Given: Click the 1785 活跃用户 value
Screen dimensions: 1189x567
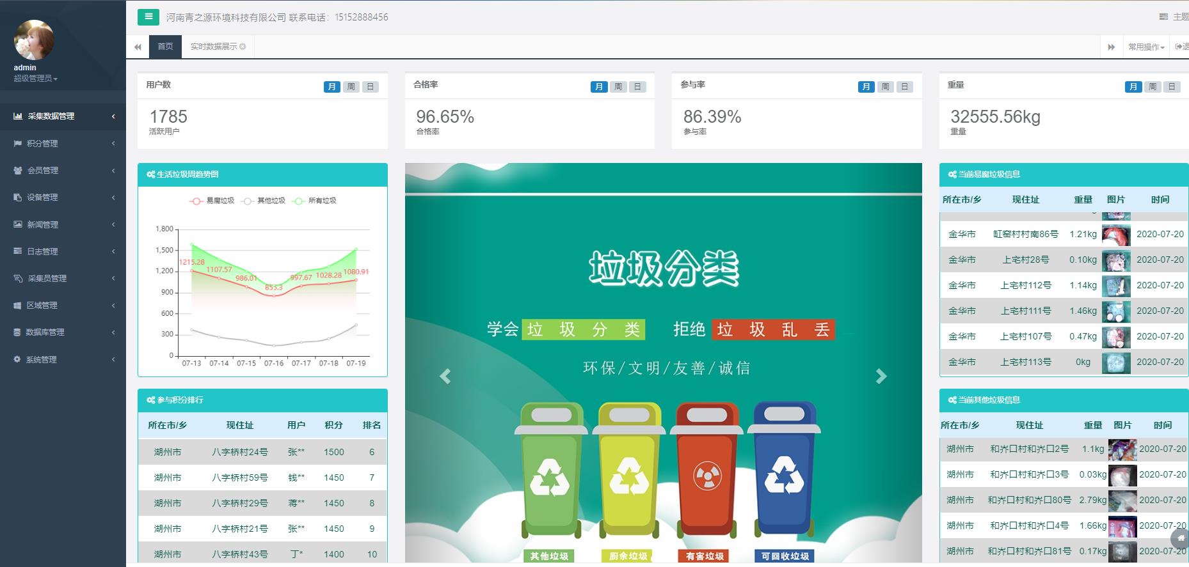Looking at the screenshot, I should 168,117.
